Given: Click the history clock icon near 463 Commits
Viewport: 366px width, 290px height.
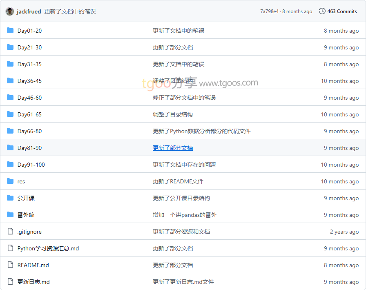Looking at the screenshot, I should pos(322,11).
